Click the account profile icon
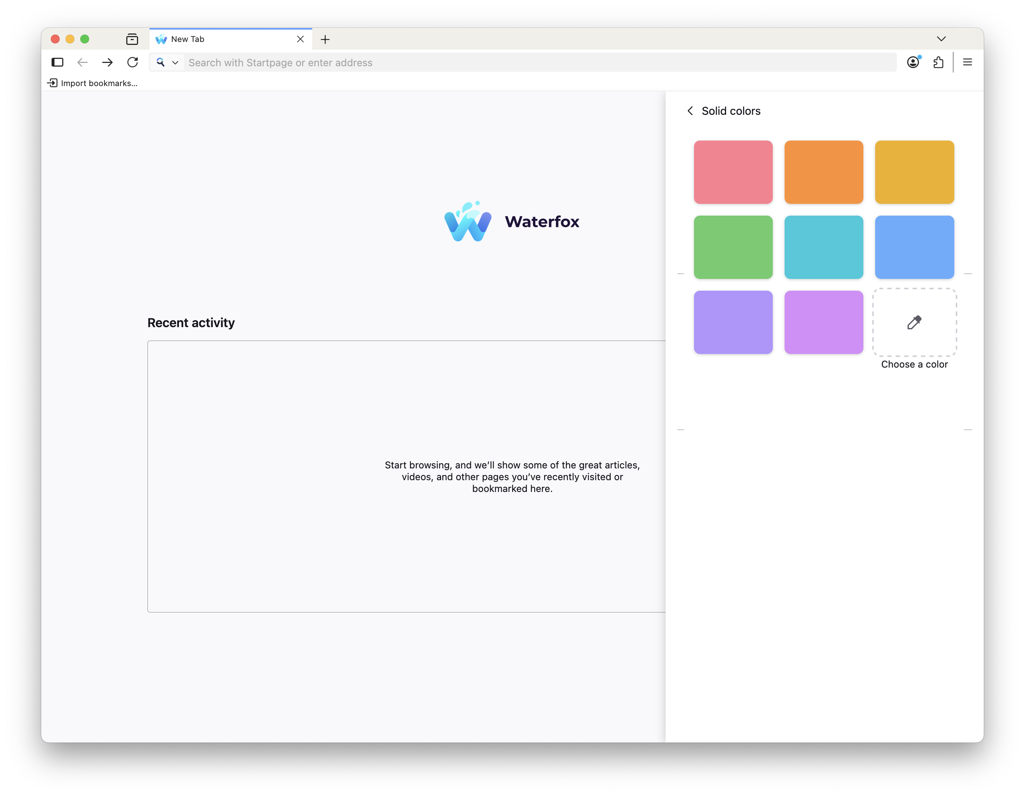 point(913,62)
